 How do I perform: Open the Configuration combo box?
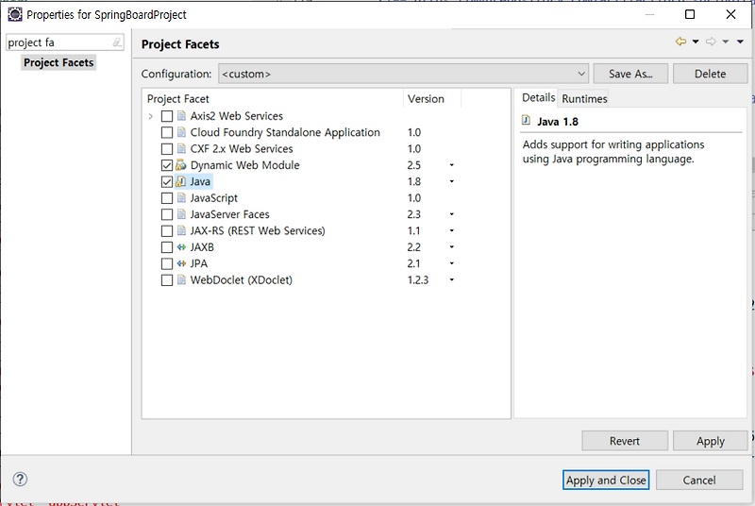coord(403,74)
